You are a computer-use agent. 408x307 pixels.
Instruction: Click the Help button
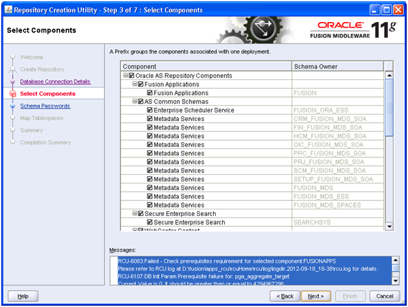click(x=23, y=296)
